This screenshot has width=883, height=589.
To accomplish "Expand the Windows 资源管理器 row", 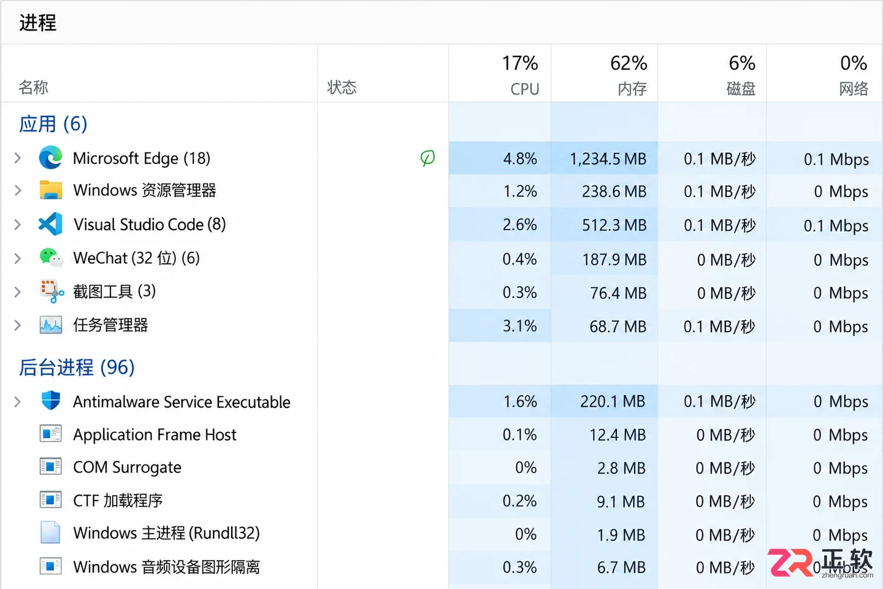I will tap(18, 191).
